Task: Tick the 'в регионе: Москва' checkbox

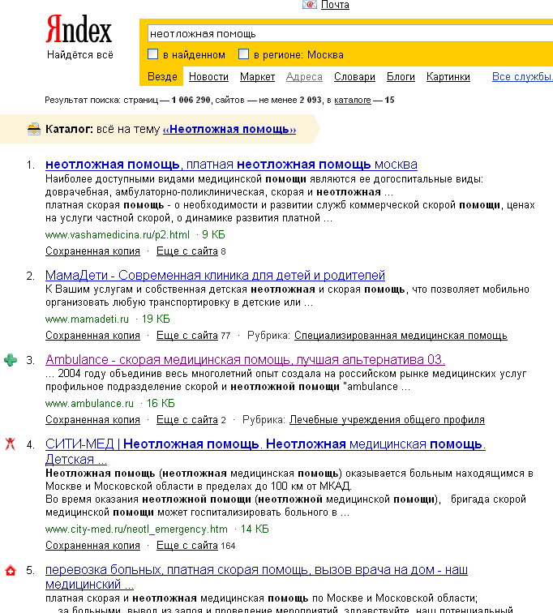Action: coord(243,54)
